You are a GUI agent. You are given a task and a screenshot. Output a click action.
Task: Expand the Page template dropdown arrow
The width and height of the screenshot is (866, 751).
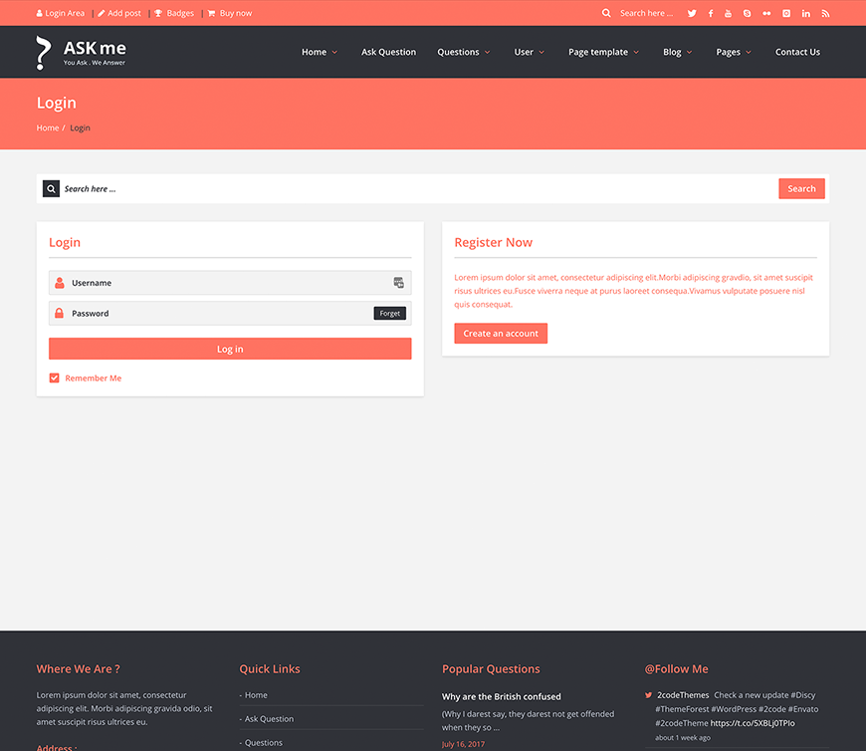pyautogui.click(x=636, y=53)
